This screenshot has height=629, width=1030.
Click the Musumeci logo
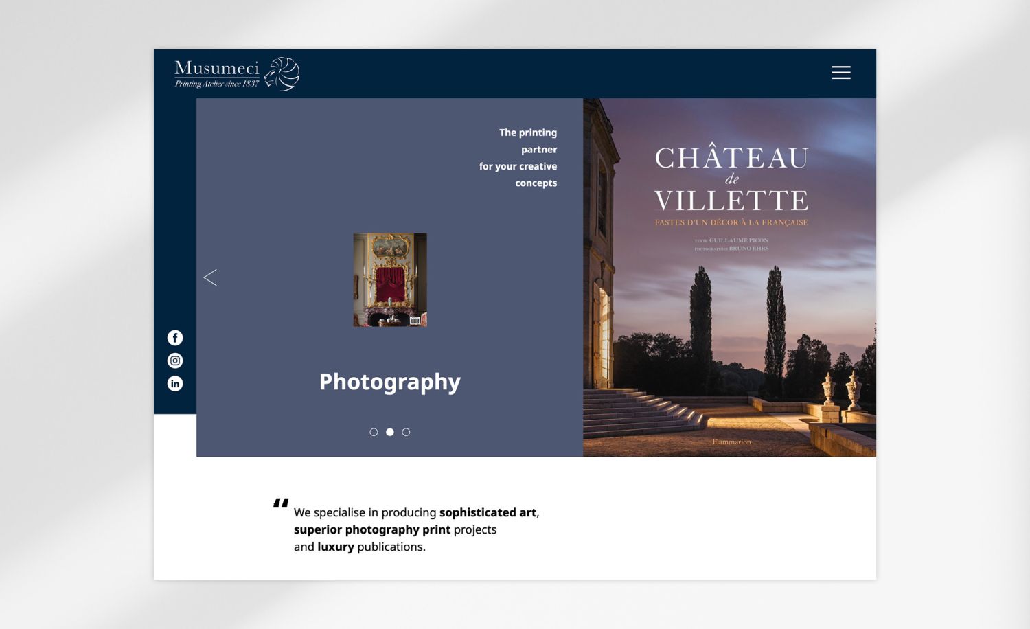coord(237,74)
